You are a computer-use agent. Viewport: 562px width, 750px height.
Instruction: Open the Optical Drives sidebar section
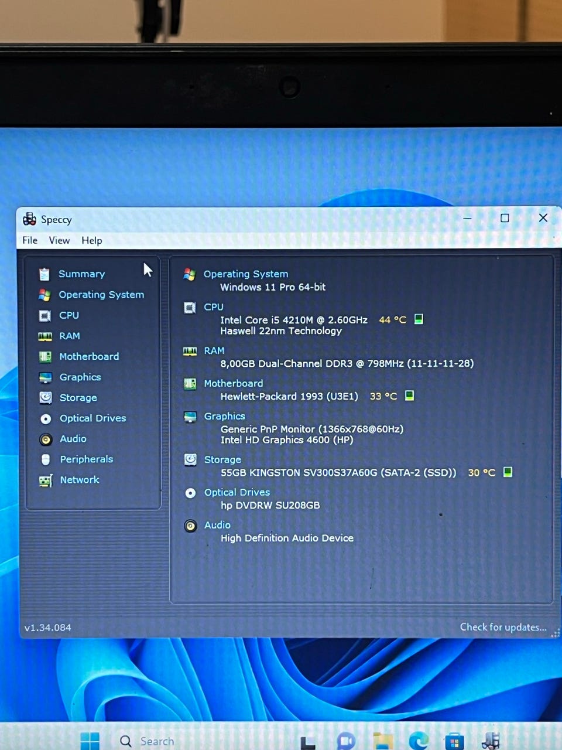point(93,418)
